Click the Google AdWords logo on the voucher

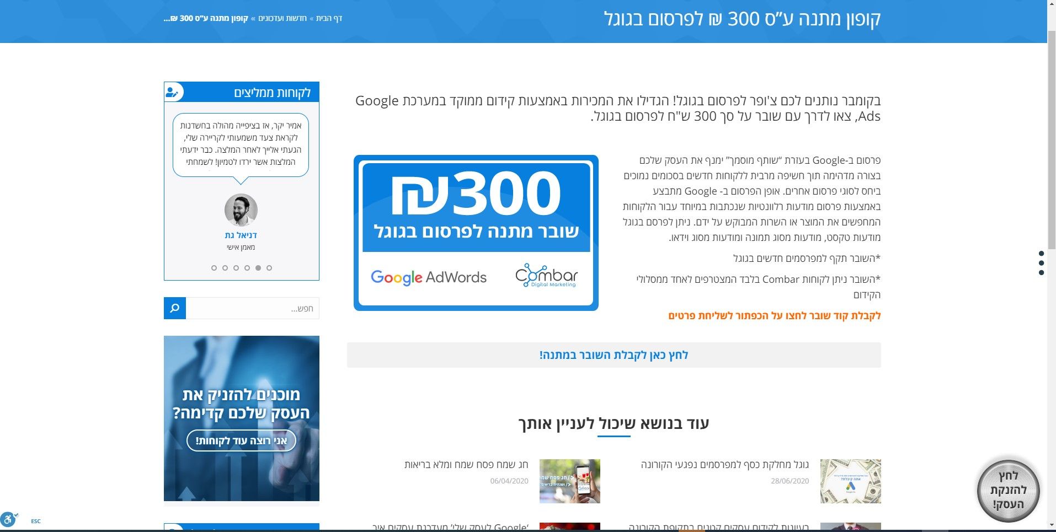(x=430, y=277)
